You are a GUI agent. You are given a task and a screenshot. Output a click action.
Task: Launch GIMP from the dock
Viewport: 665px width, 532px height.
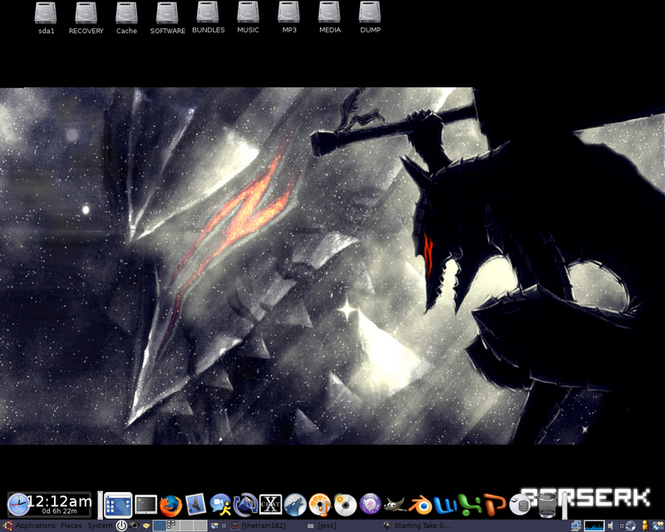395,505
